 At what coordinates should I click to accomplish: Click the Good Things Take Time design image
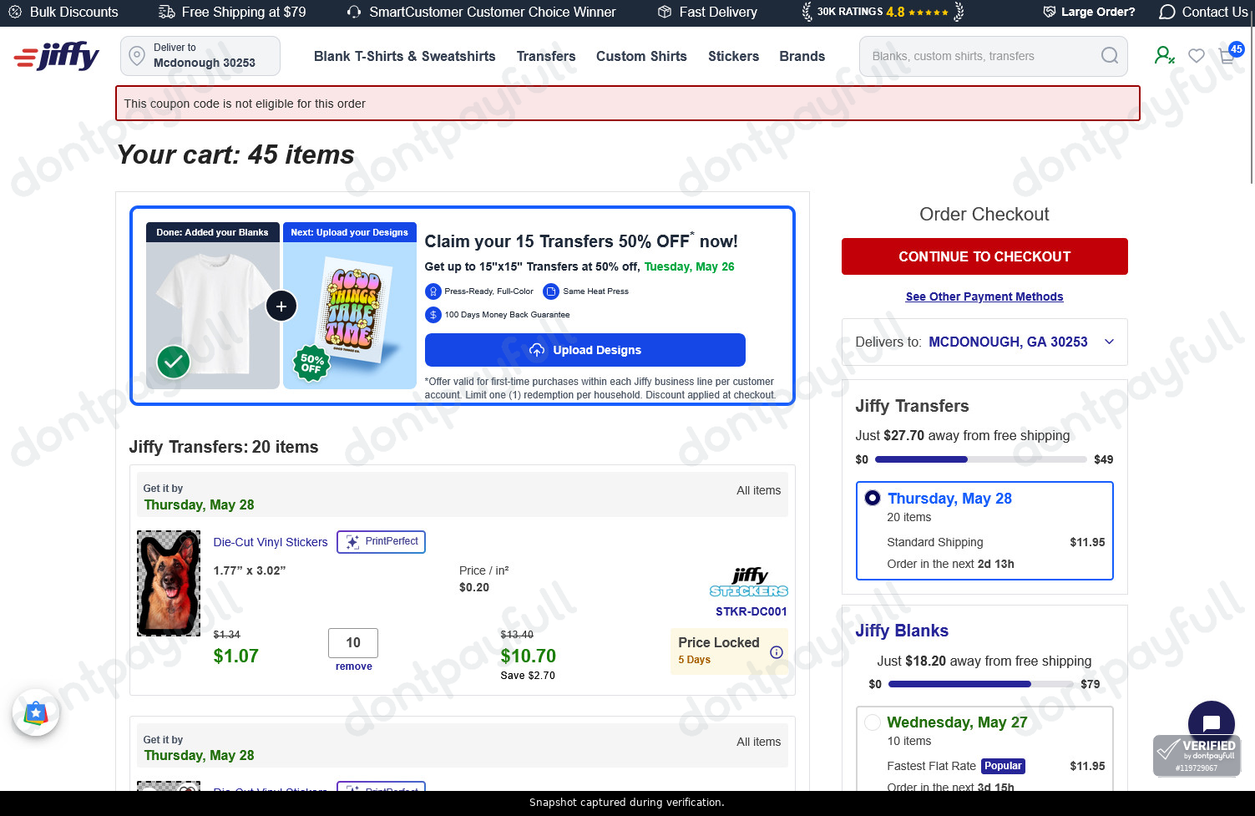pyautogui.click(x=350, y=315)
